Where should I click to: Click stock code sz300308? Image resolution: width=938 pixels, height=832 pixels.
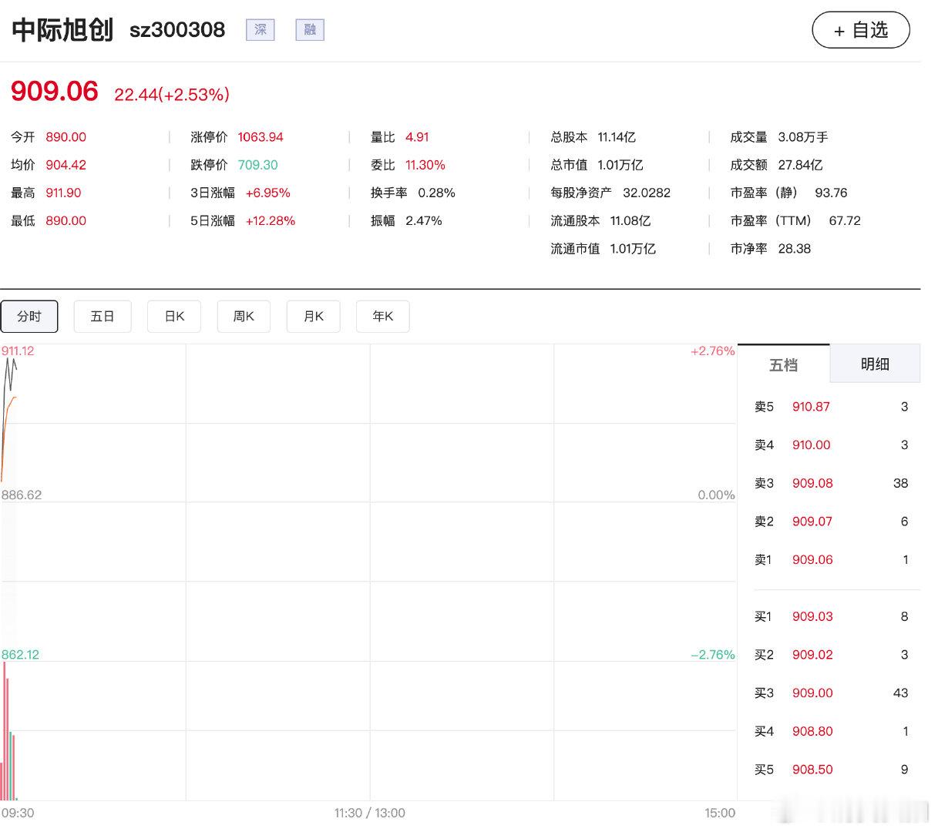tap(177, 30)
